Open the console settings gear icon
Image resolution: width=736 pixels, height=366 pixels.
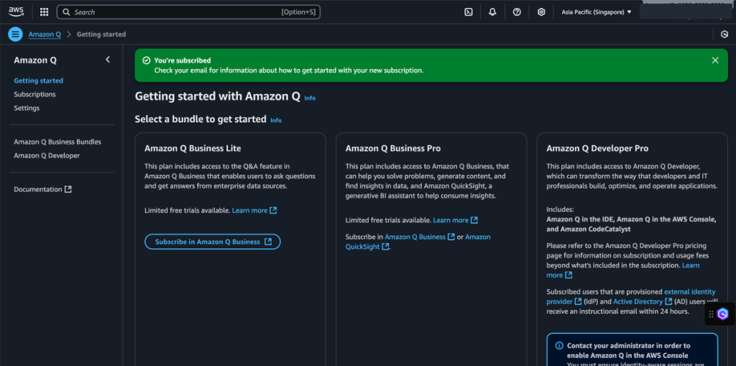coord(541,12)
